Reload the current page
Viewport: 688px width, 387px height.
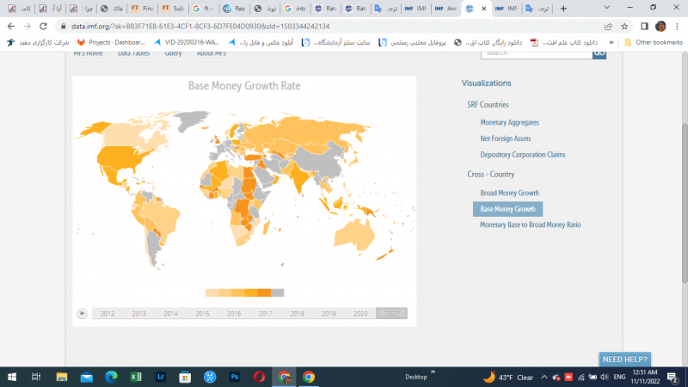coord(43,26)
